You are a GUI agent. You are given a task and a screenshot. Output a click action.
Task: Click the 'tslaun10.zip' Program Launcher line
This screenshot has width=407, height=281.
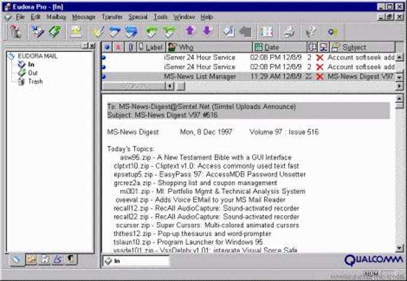pyautogui.click(x=188, y=242)
